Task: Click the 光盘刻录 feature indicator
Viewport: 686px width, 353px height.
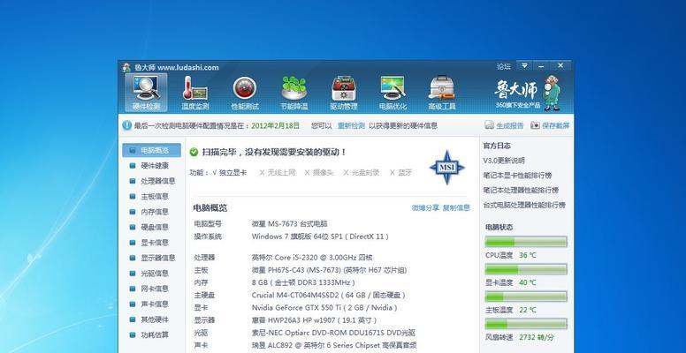Action: click(362, 173)
